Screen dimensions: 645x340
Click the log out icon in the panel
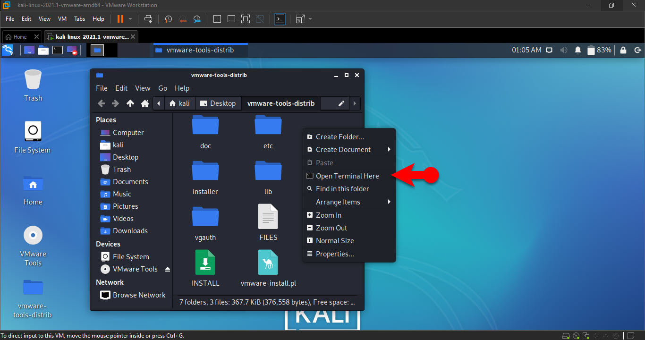(x=637, y=50)
